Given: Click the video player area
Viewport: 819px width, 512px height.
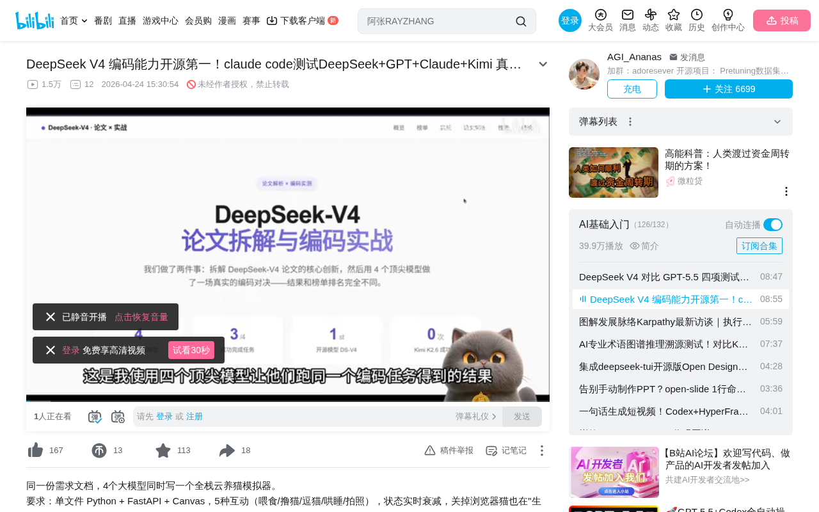Looking at the screenshot, I should tap(288, 255).
